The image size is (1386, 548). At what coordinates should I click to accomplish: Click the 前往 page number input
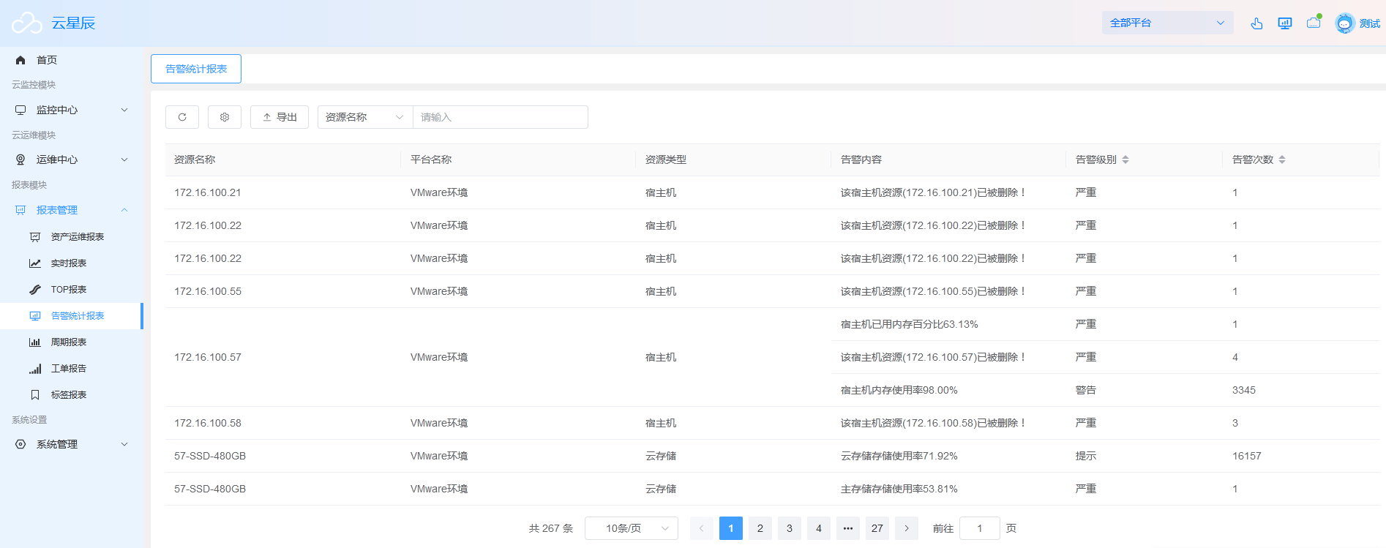(x=980, y=528)
